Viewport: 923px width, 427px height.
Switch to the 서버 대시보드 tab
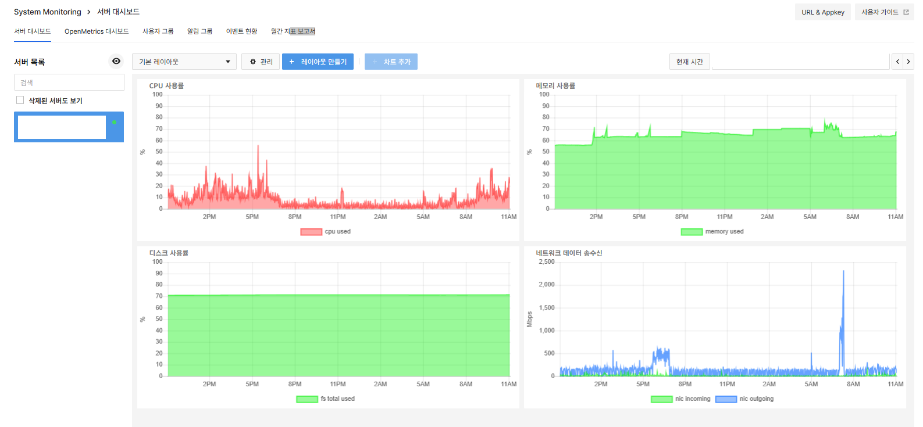33,31
